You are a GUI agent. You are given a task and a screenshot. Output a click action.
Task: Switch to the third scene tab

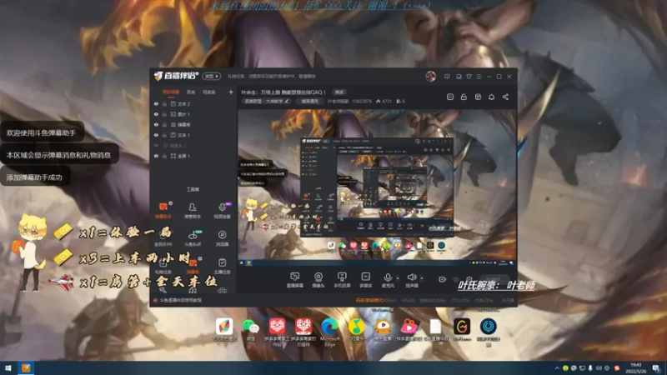click(x=209, y=92)
